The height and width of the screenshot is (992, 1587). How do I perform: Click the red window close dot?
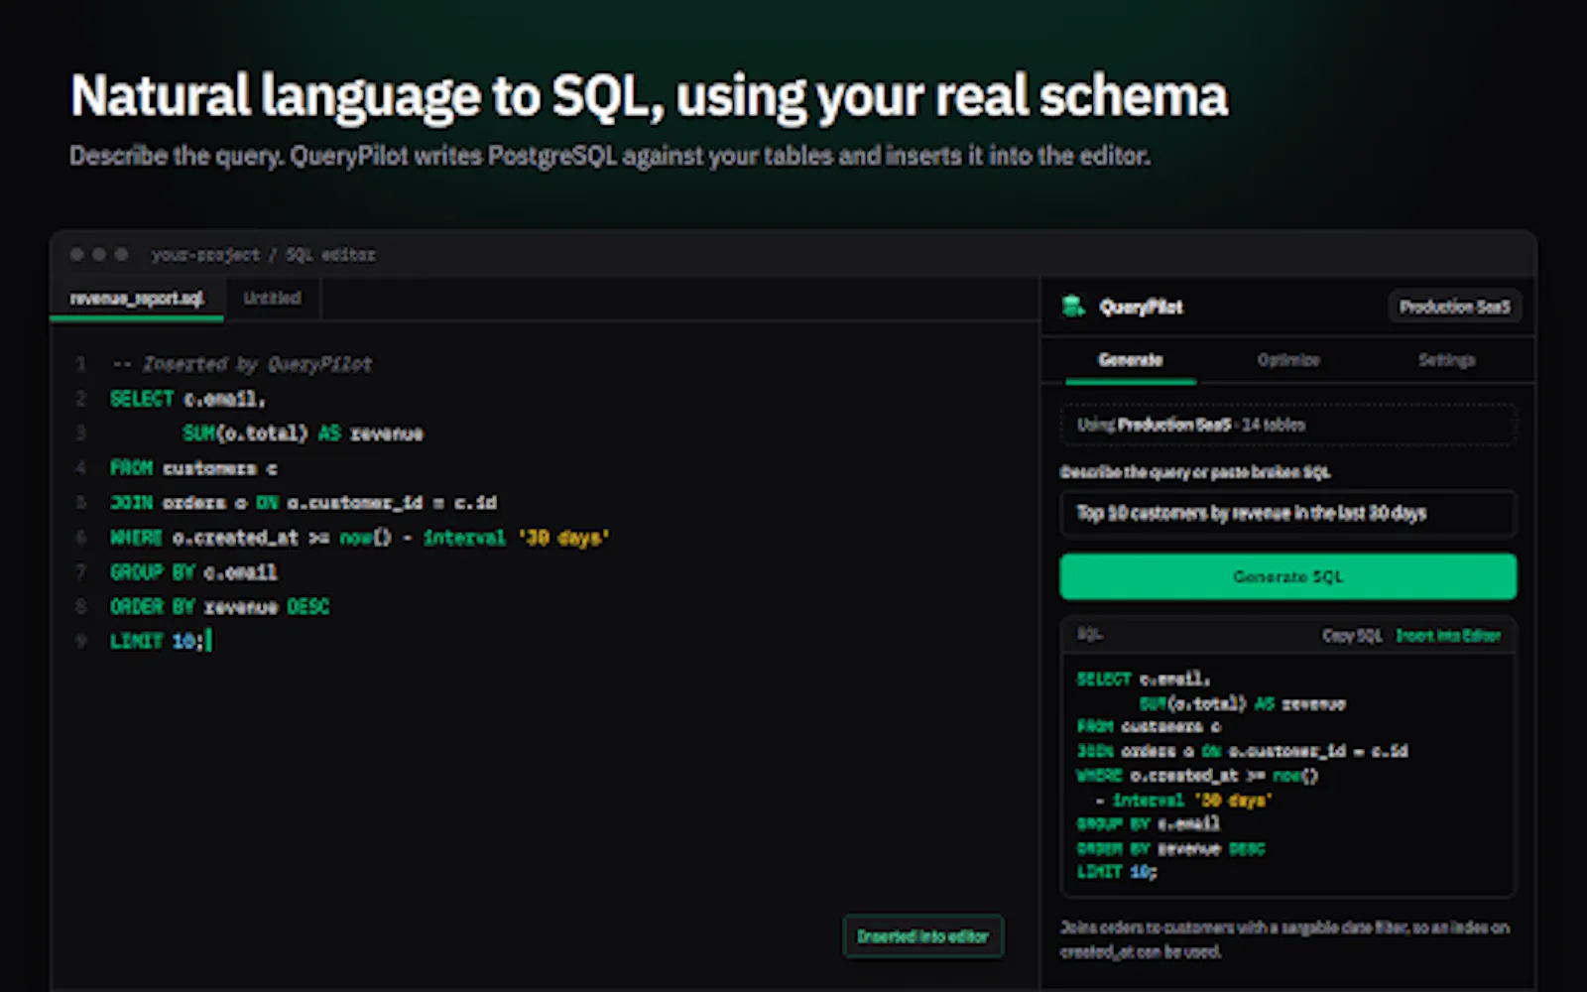77,255
